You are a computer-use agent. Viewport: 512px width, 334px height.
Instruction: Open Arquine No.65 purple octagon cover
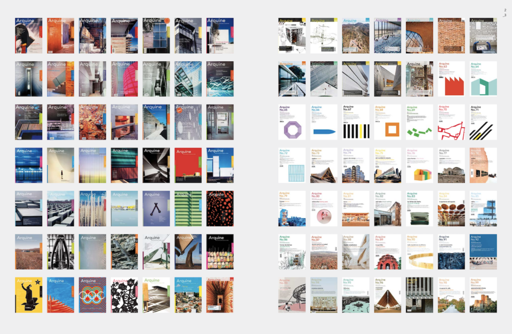[x=292, y=122]
